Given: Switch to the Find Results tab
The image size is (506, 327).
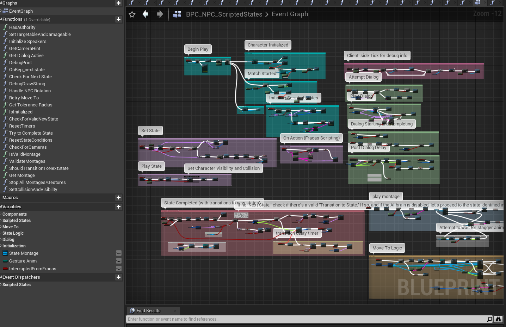Looking at the screenshot, I should (148, 311).
